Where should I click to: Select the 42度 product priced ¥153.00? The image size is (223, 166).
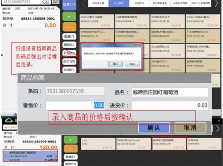[132, 21]
